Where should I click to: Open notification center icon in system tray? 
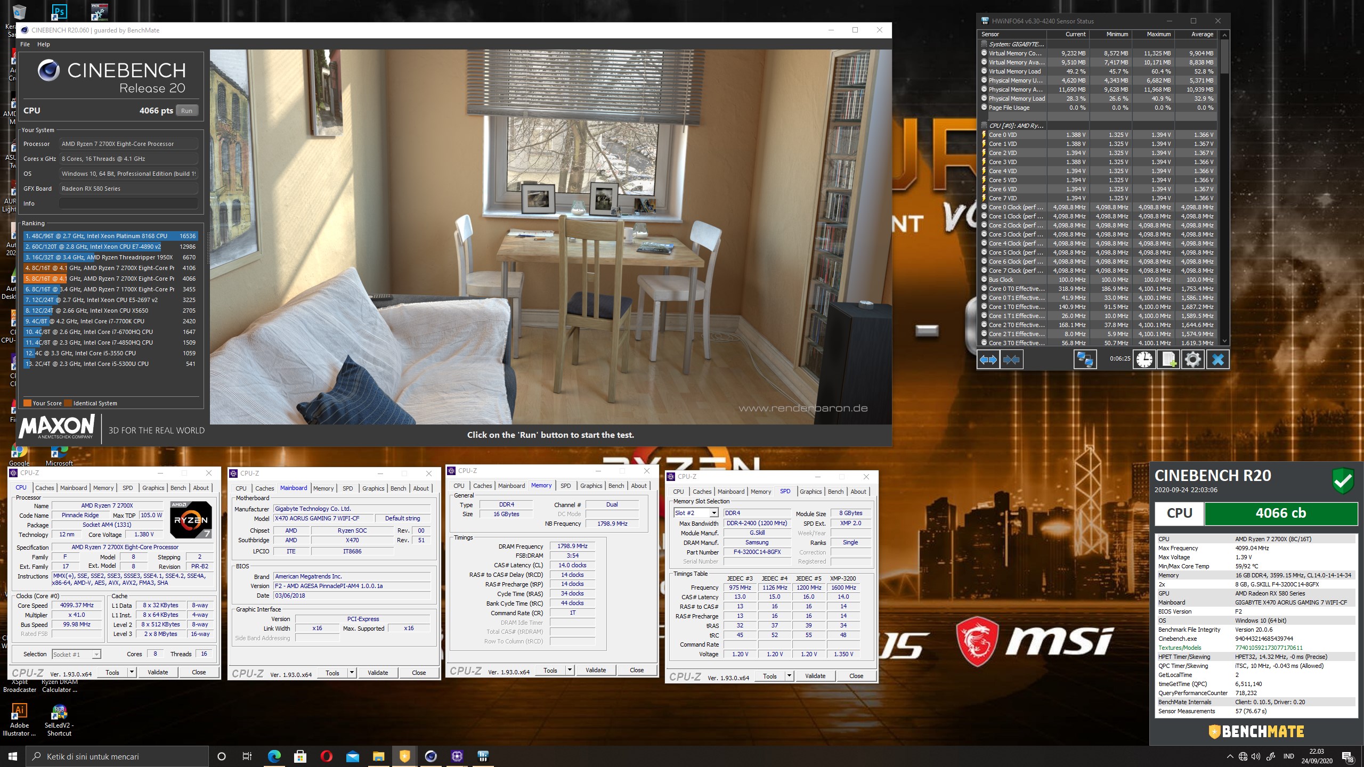coord(1347,756)
